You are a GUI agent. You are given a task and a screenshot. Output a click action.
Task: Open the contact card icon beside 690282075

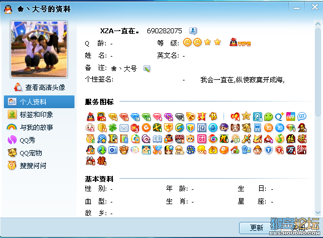coord(193,31)
